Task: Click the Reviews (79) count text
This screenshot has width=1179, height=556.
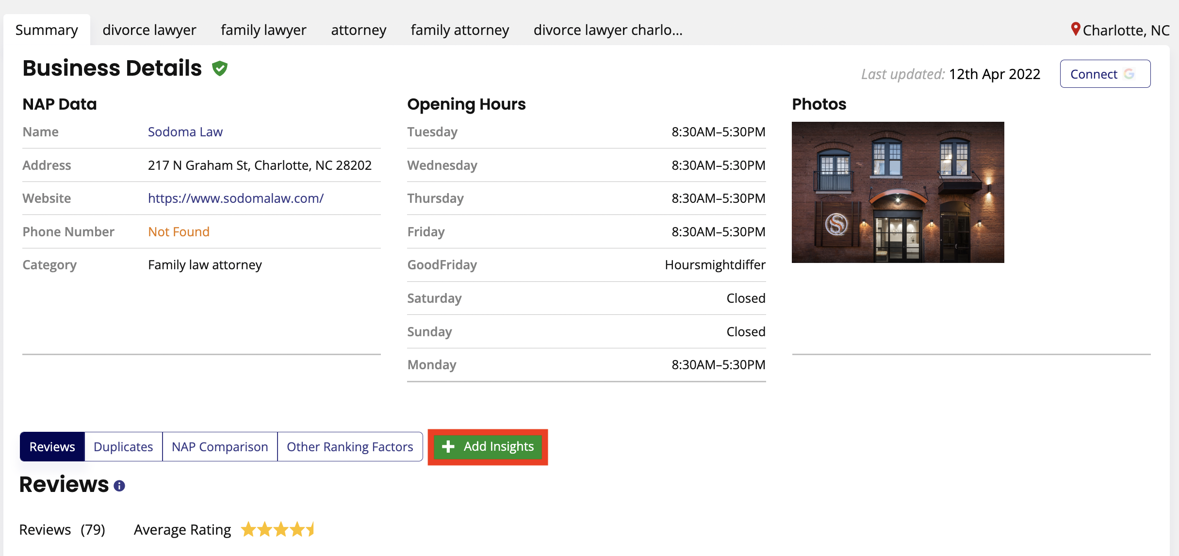Action: [62, 530]
